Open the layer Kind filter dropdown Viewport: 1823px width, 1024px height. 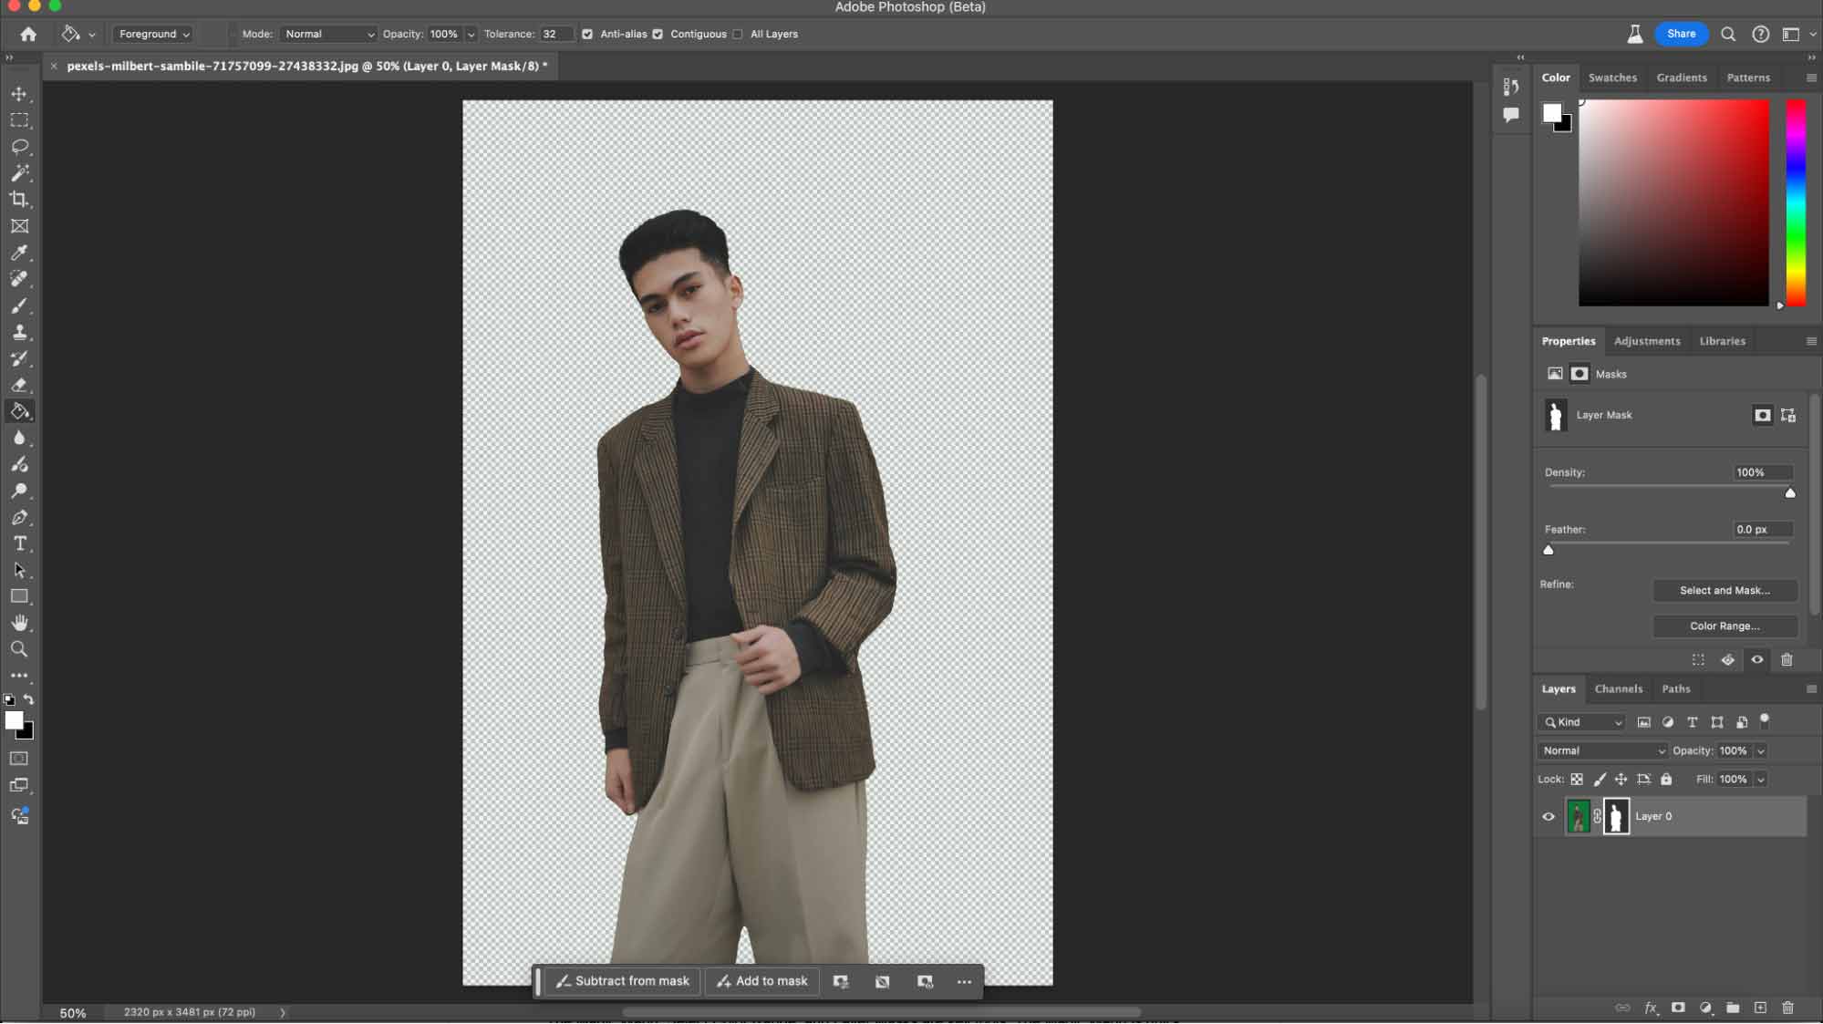[x=1582, y=722]
